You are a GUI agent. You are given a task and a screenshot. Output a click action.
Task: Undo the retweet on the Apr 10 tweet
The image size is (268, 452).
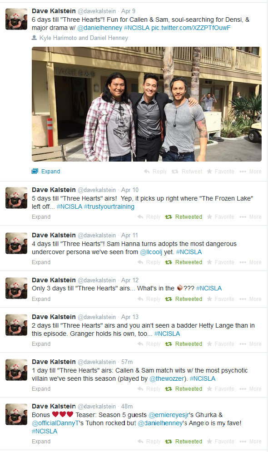coord(184,217)
